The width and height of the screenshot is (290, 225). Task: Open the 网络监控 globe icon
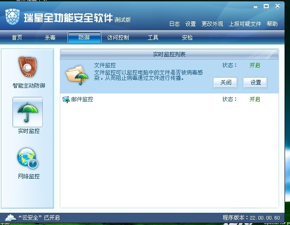point(28,158)
